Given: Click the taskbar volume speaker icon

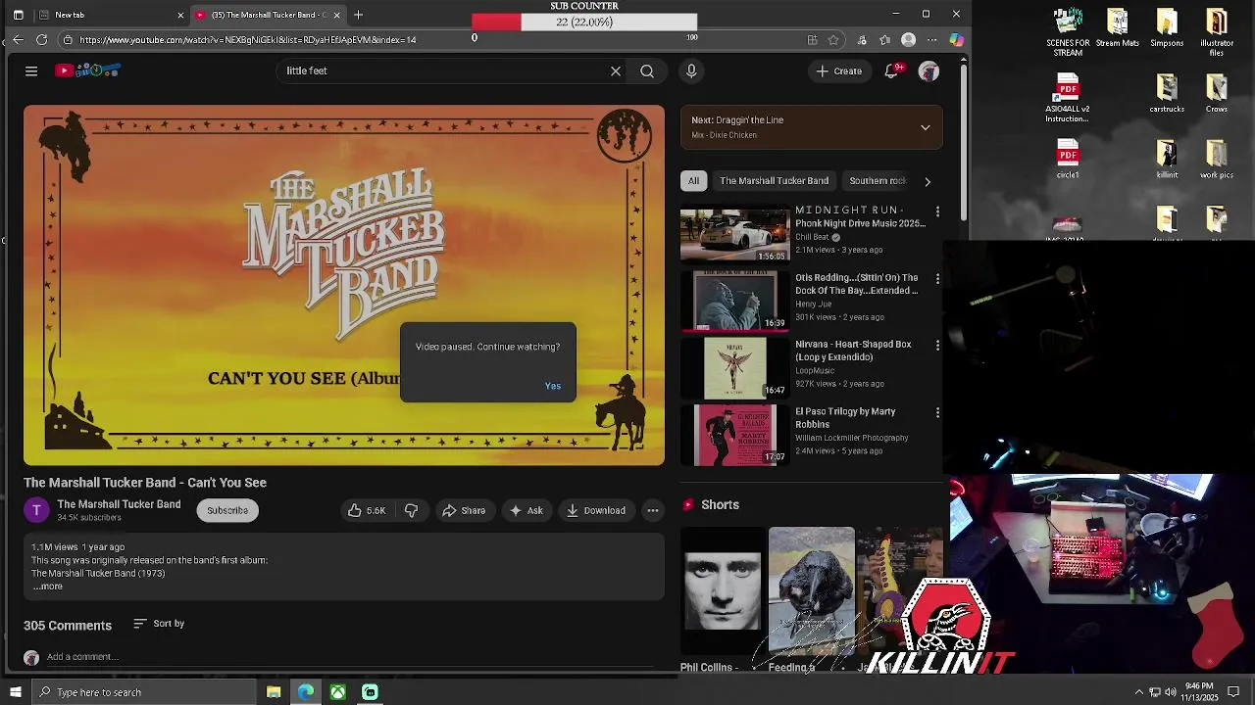Looking at the screenshot, I should point(1171,692).
